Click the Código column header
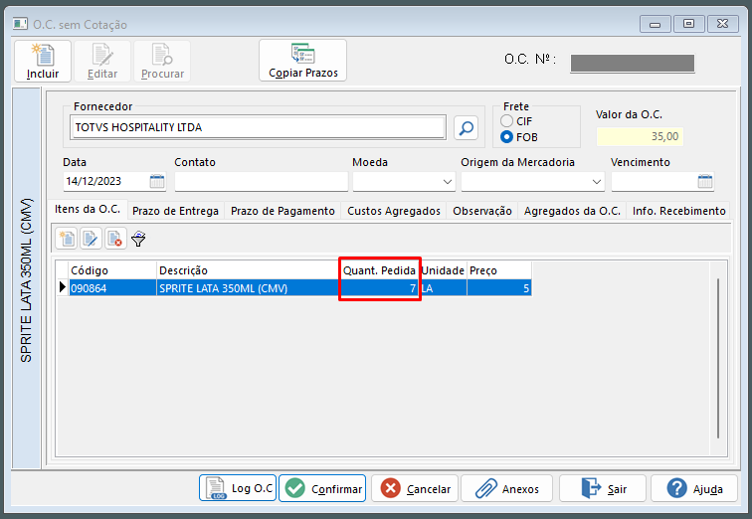The height and width of the screenshot is (519, 752). 112,270
